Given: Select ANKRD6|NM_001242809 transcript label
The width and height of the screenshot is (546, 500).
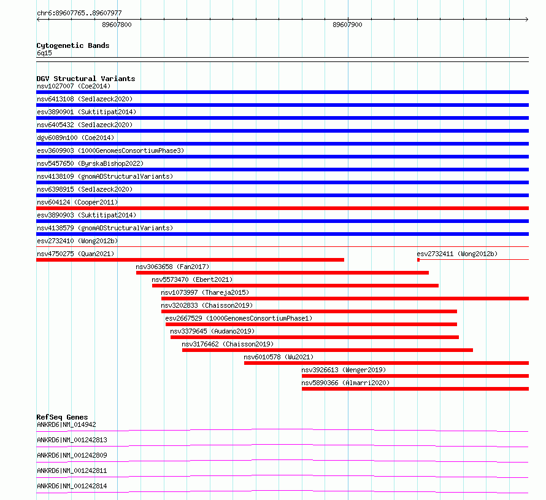Looking at the screenshot, I should 72,455.
